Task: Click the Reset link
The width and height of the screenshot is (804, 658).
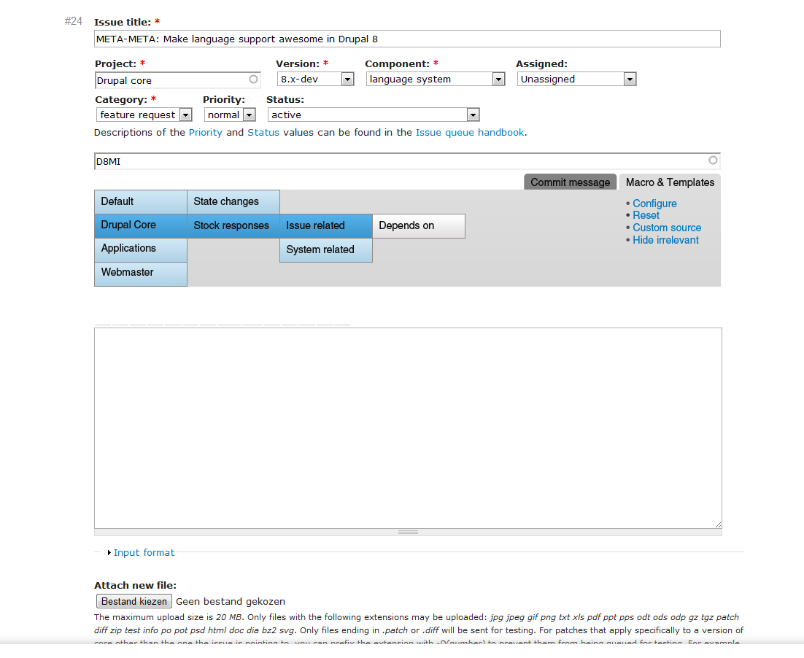Action: click(646, 215)
